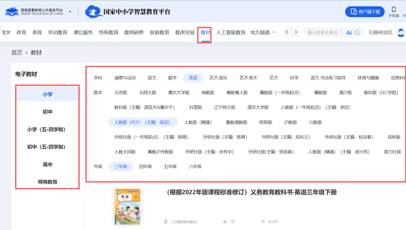This screenshot has height=230, width=406.
Task: Select 人教版（PEP）（主编：吴欣）version
Action: (142, 122)
